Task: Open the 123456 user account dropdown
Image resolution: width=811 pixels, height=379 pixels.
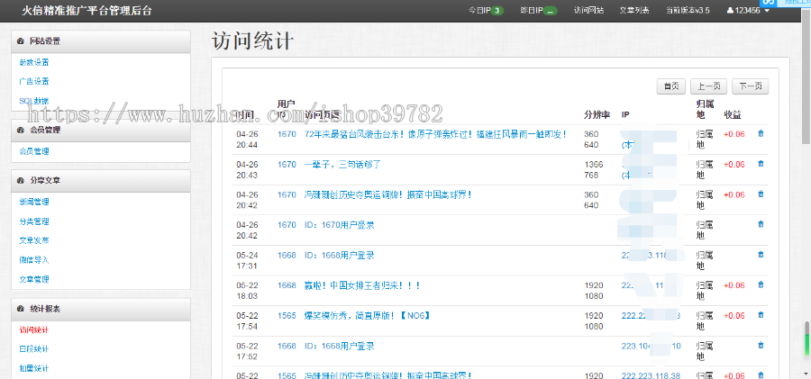Action: click(x=747, y=10)
